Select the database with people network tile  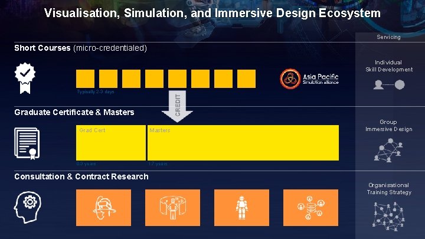point(310,208)
